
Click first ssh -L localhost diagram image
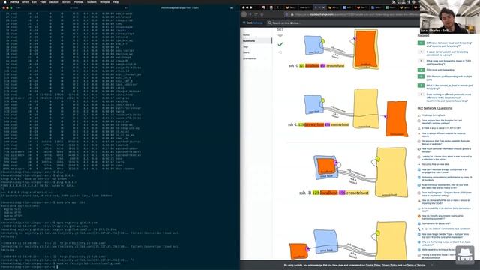334,49
